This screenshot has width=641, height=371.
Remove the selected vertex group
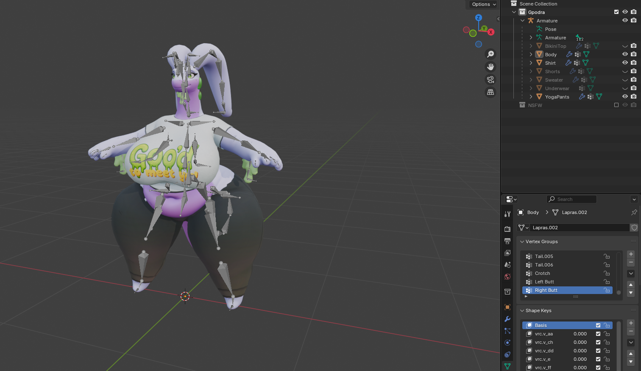pyautogui.click(x=631, y=262)
